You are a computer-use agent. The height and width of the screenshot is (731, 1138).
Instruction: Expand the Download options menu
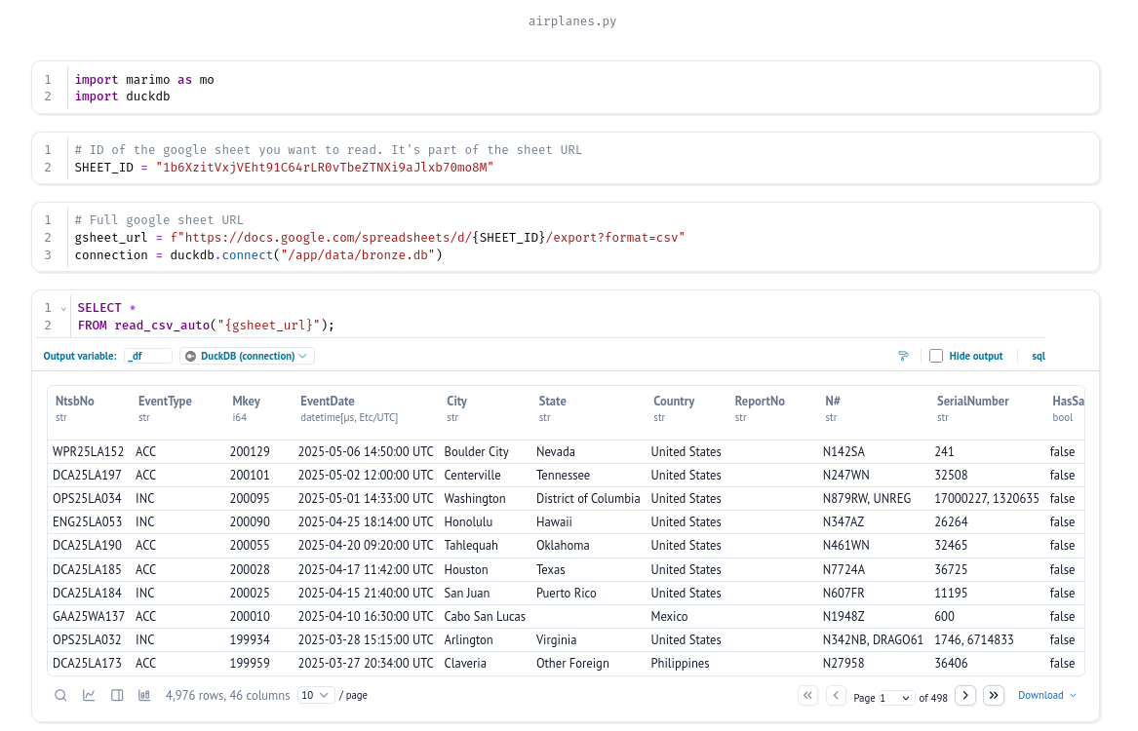tap(1046, 695)
